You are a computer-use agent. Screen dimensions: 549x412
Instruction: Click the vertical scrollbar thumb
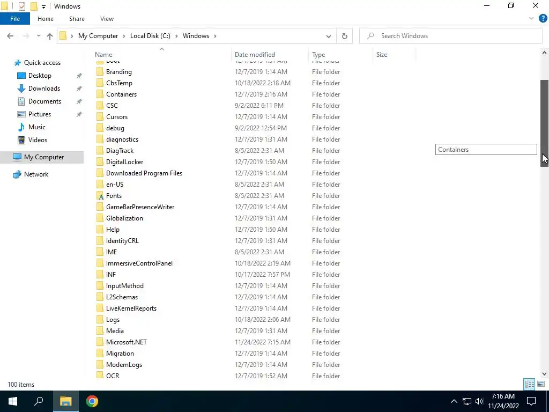[544, 123]
